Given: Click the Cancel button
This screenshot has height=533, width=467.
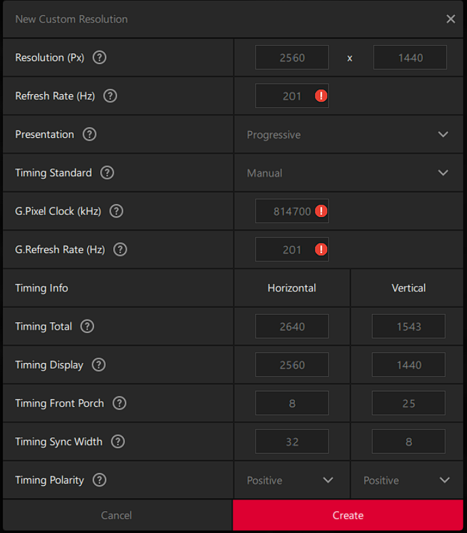Looking at the screenshot, I should [117, 515].
